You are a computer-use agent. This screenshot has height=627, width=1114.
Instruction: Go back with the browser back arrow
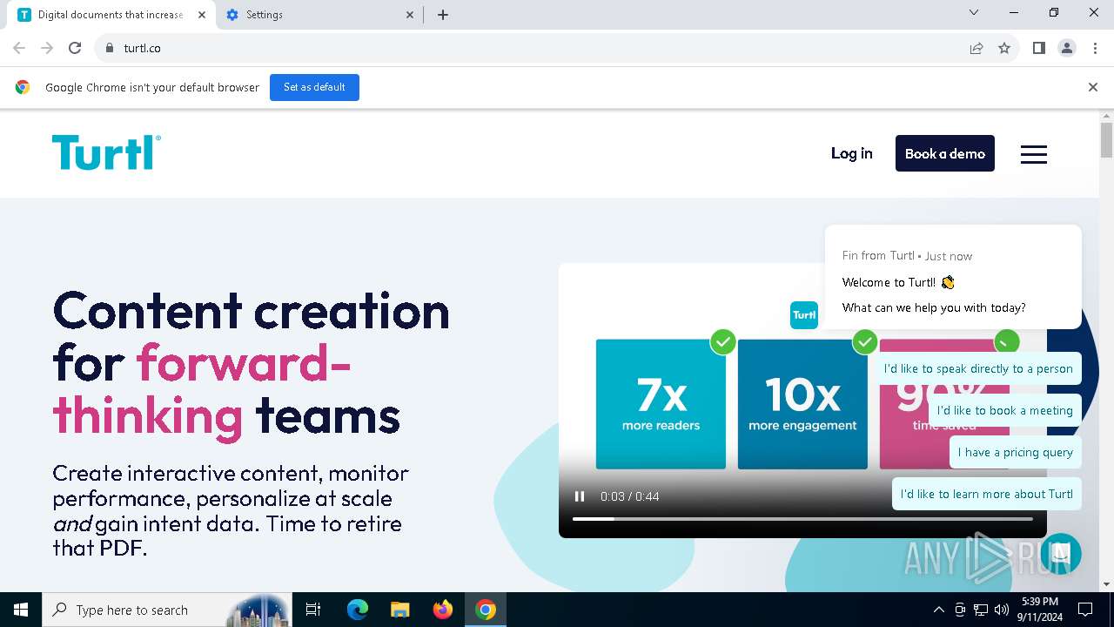19,48
